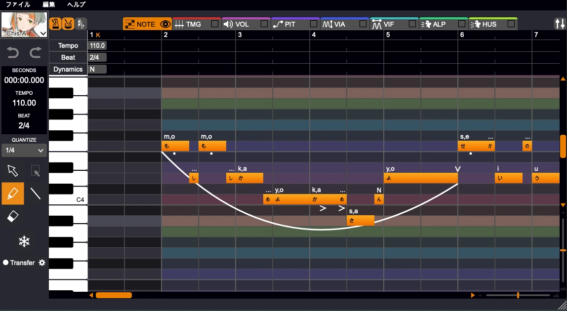
Task: Open the 編集 menu
Action: (49, 4)
